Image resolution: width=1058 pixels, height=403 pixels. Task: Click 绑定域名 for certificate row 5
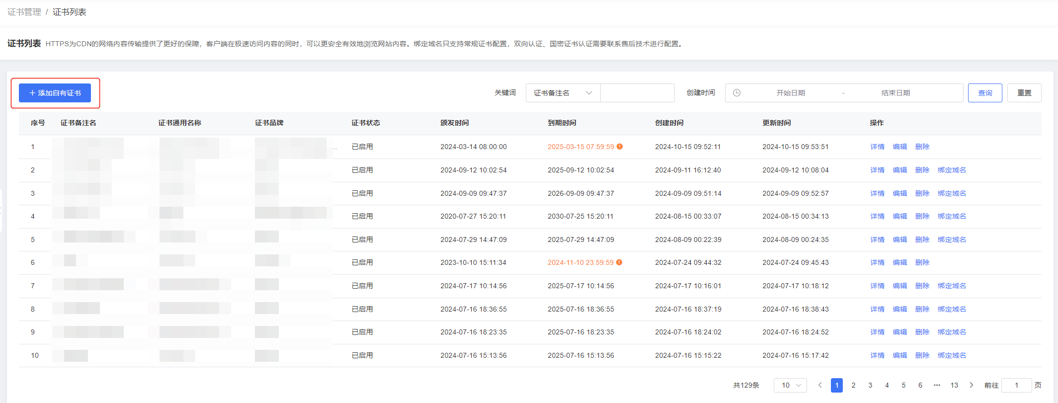952,240
